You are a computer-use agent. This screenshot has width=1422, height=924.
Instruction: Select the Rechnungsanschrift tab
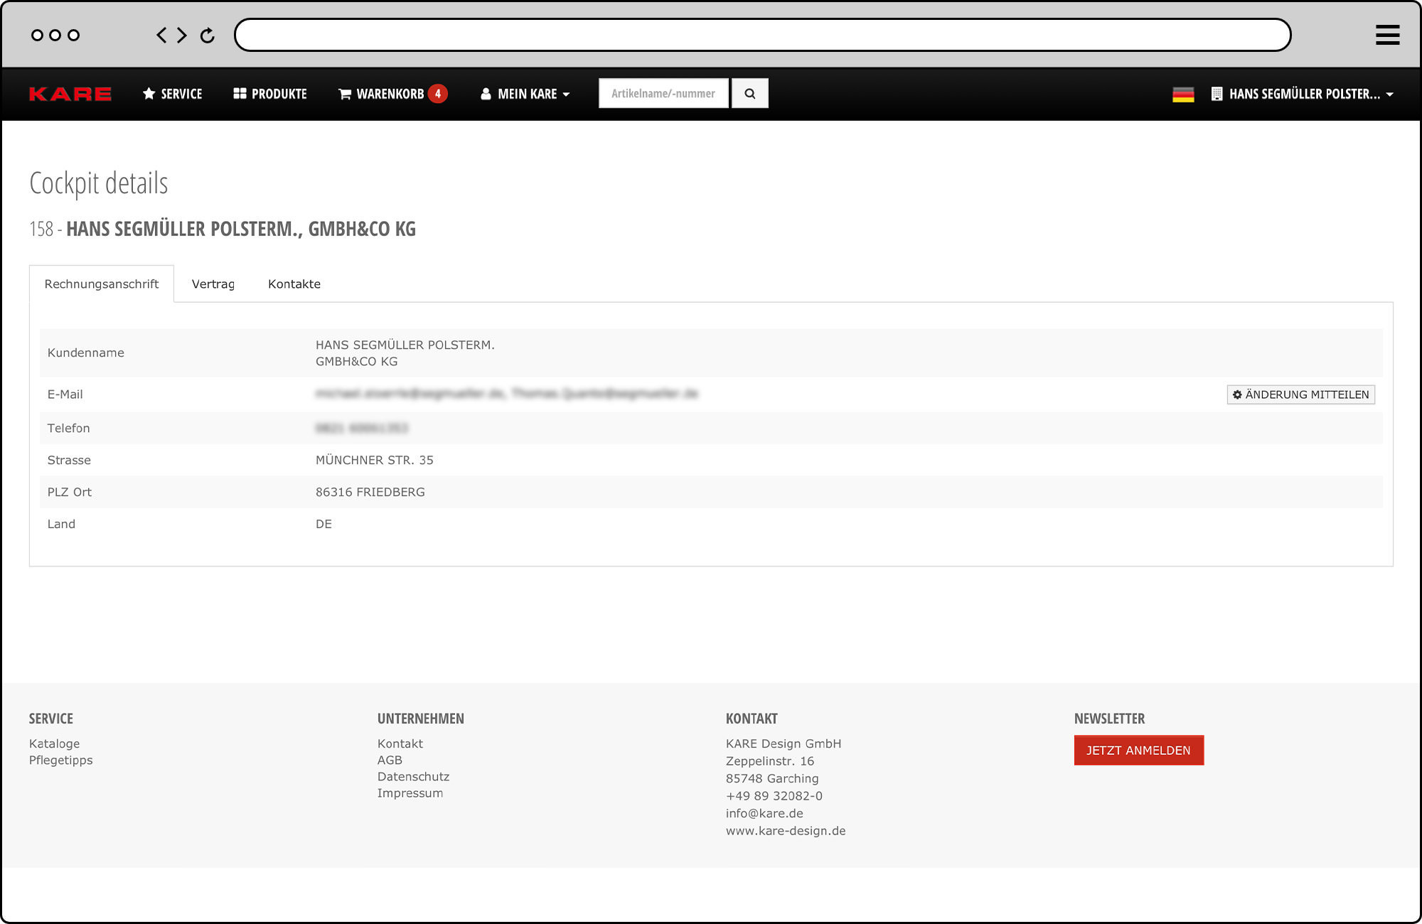click(x=102, y=284)
